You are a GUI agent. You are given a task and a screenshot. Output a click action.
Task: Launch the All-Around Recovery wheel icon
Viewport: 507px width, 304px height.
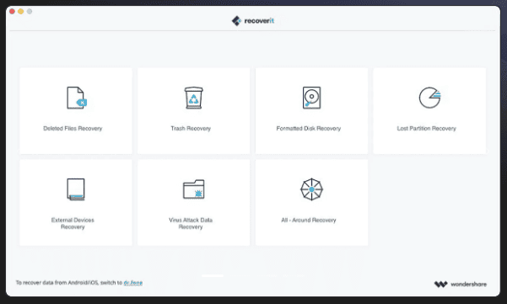(311, 189)
